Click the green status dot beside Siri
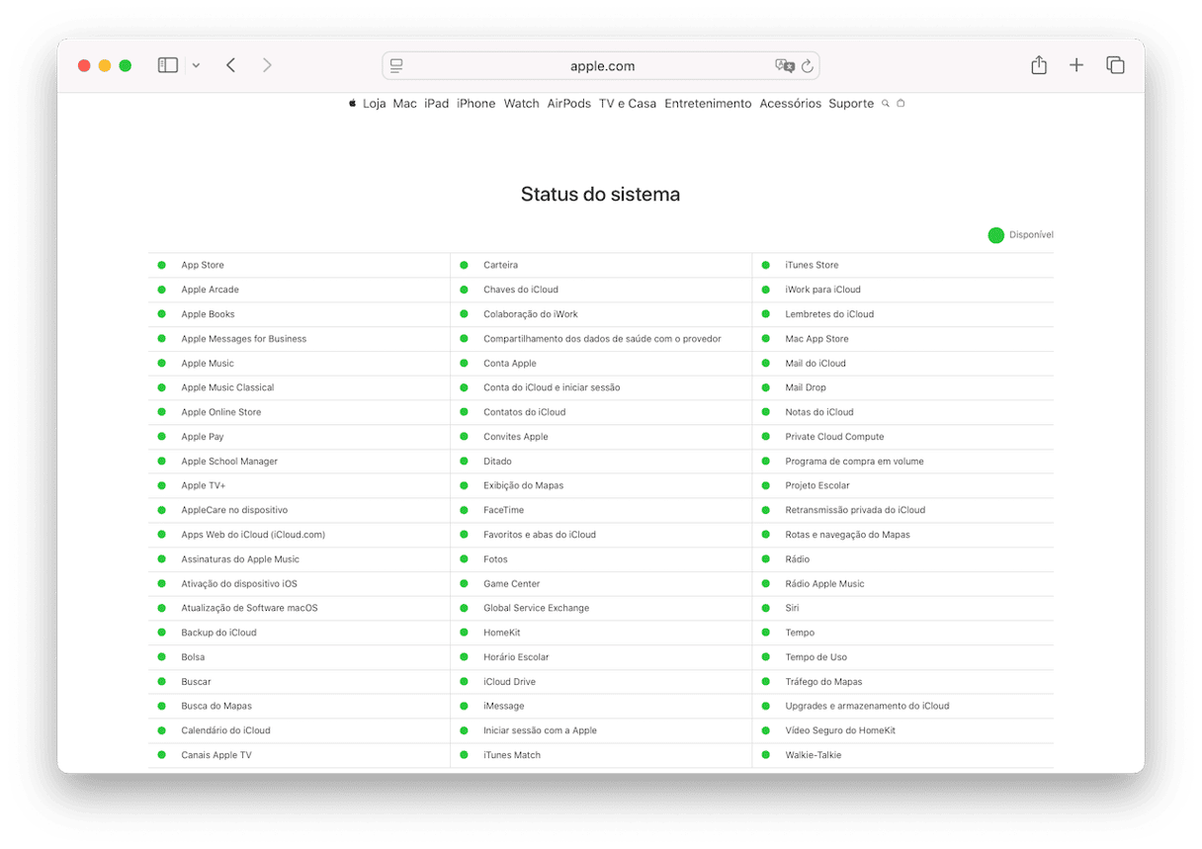The image size is (1202, 849). coord(765,608)
